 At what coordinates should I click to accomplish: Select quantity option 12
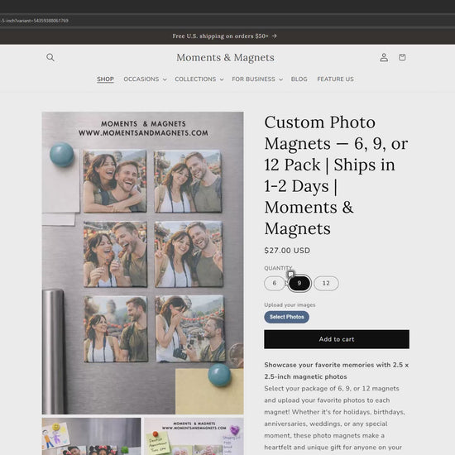pyautogui.click(x=326, y=283)
